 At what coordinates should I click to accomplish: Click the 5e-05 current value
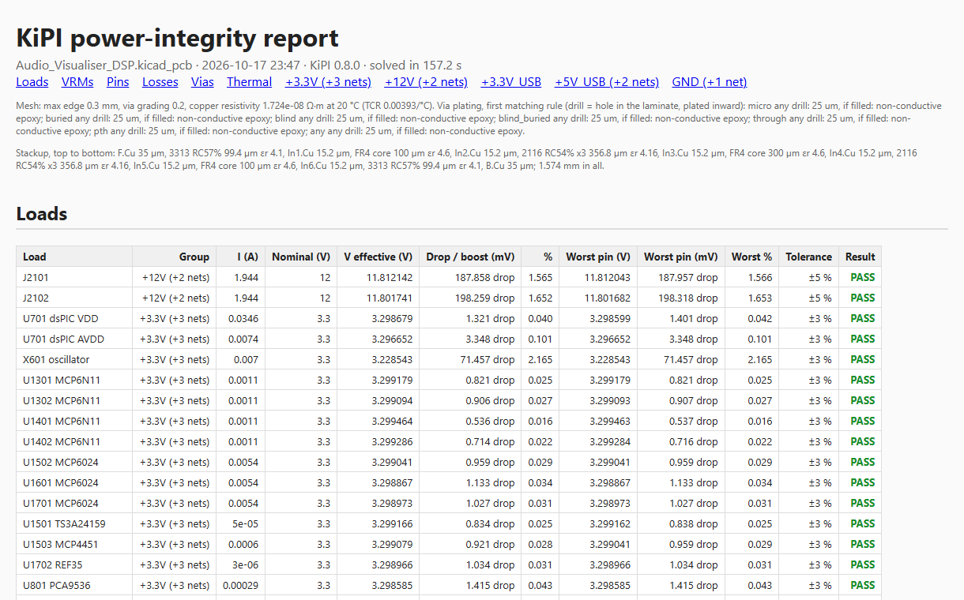tap(244, 523)
